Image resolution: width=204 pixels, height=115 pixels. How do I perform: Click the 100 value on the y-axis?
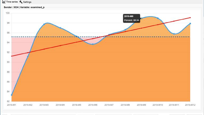coord(7,13)
